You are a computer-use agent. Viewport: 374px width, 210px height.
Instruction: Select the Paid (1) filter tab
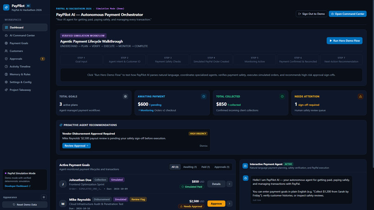pyautogui.click(x=206, y=167)
